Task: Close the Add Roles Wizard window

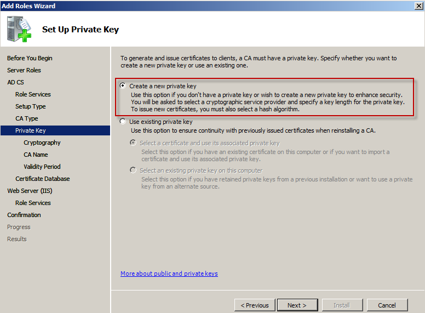Action: pos(419,5)
